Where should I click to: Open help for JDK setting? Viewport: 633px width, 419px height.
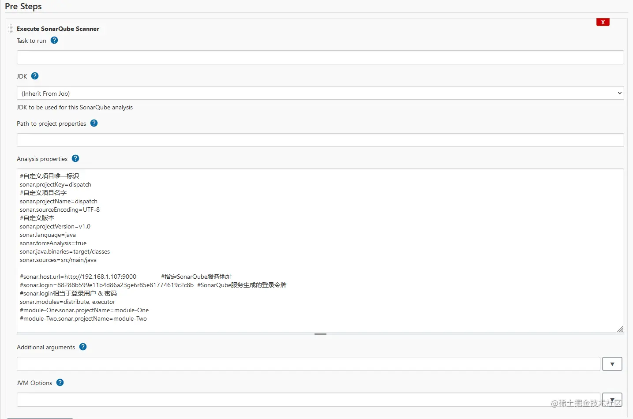coord(35,76)
